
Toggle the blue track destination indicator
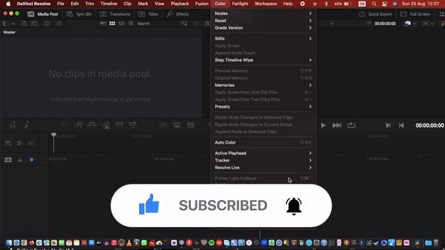pos(31,160)
